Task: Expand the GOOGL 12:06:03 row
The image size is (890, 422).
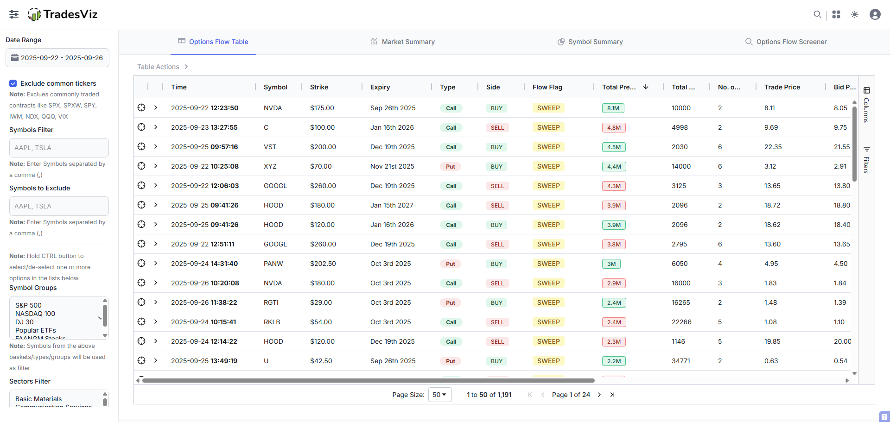Action: point(156,185)
